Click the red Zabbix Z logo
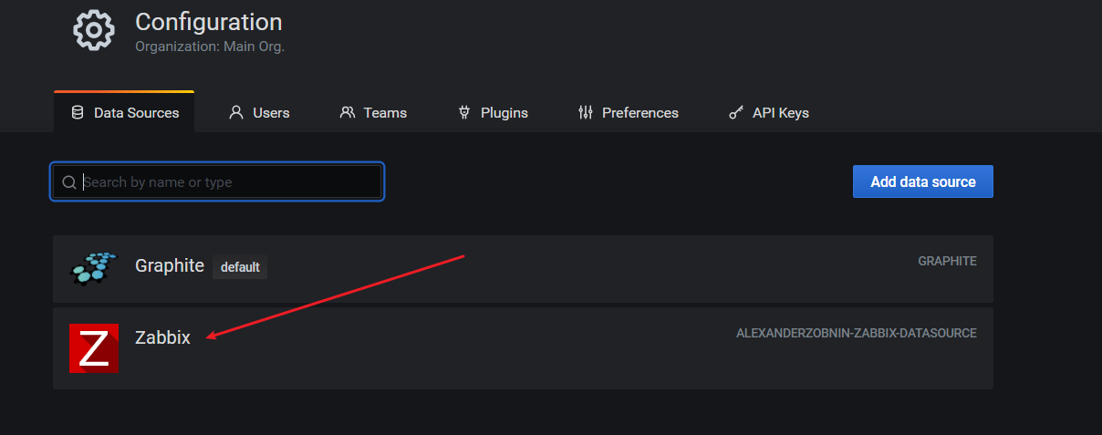Viewport: 1102px width, 435px height. point(94,348)
